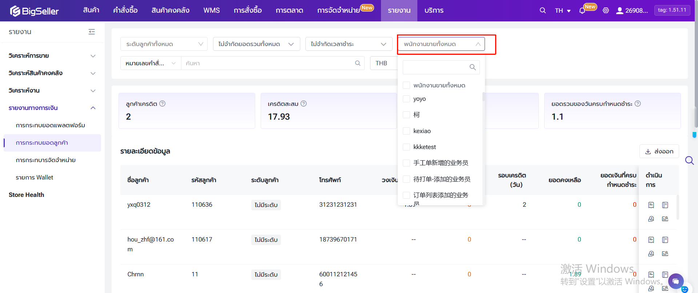Open the ระดับลูกค้าทั้งหมด dropdown
Viewport: 698px width, 293px height.
(164, 44)
